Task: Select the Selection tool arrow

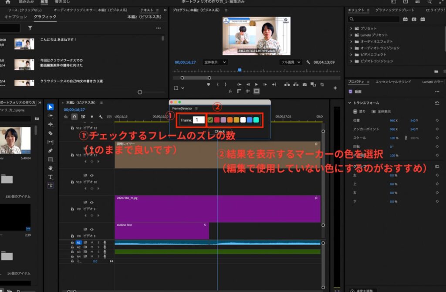Action: 51,107
